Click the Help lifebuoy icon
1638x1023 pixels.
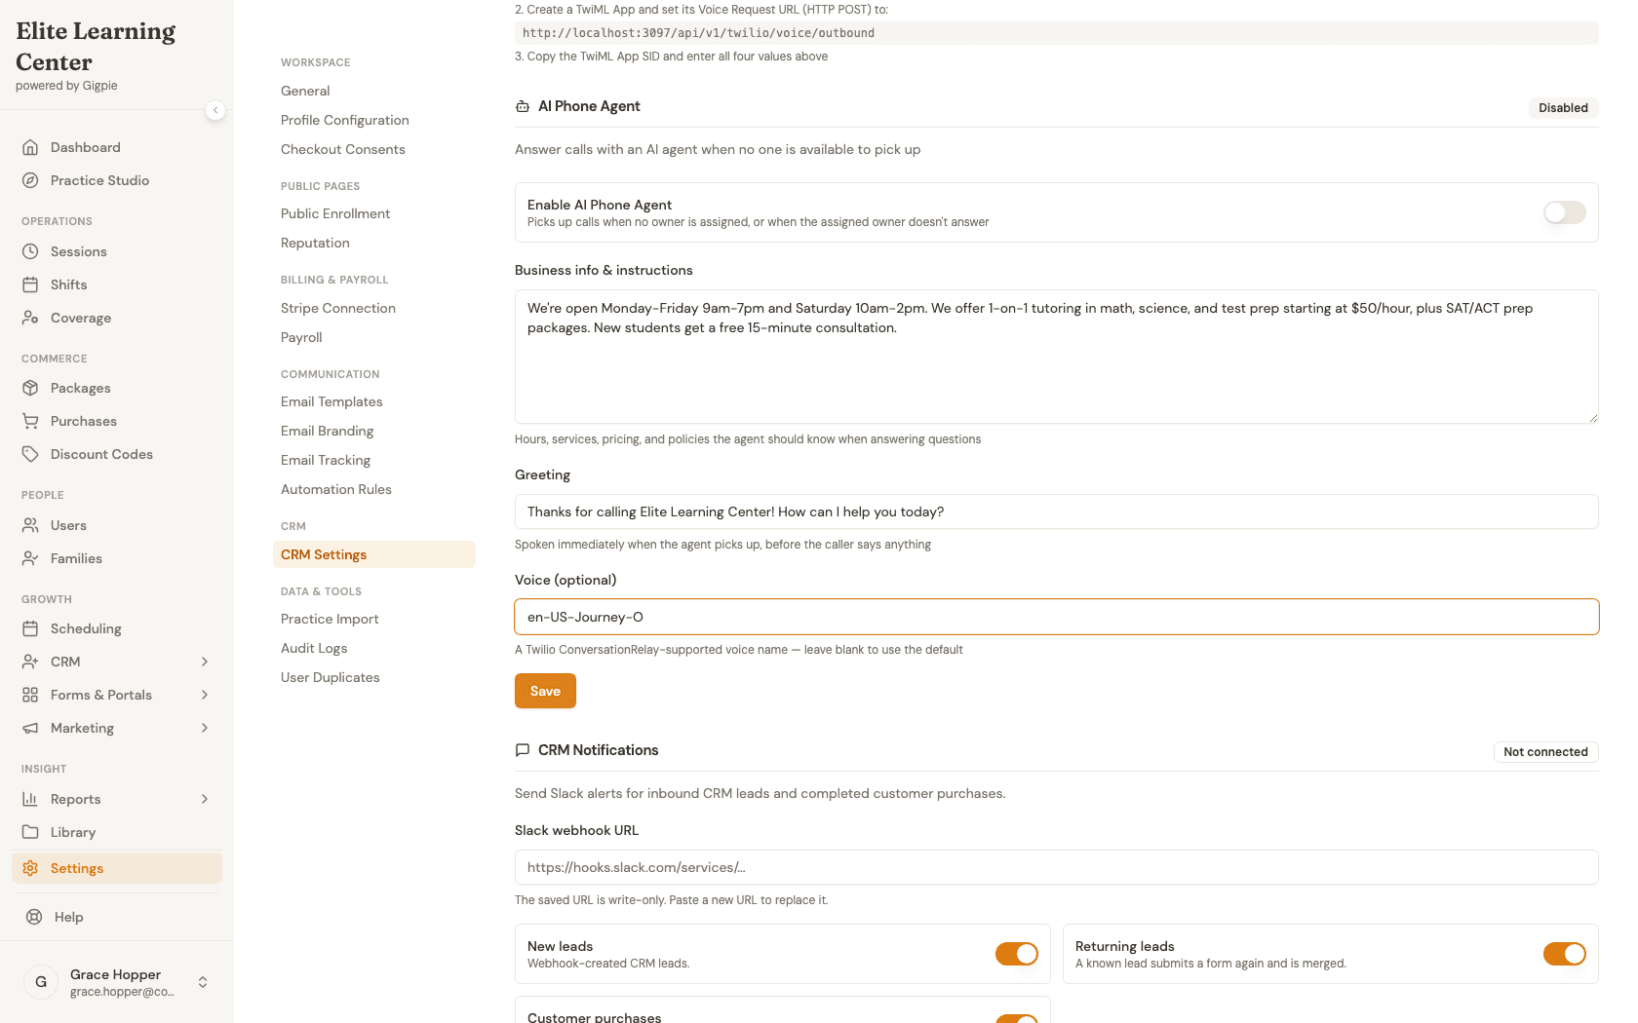tap(34, 917)
